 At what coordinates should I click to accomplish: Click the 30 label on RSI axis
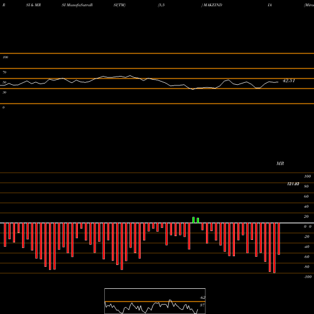pos(4,92)
